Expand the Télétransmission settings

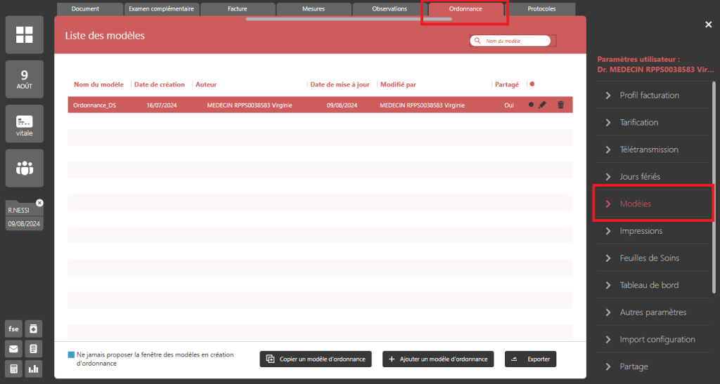[649, 150]
